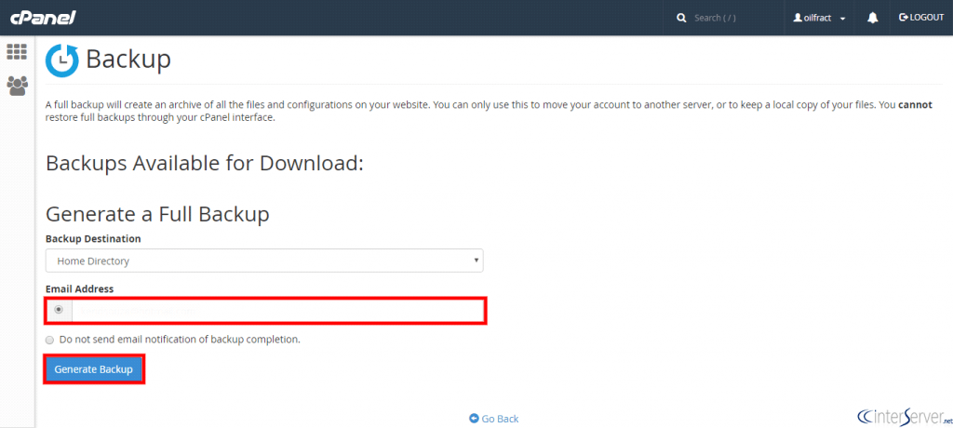The image size is (953, 428).
Task: Open User Manager people icon in sidebar
Action: pyautogui.click(x=17, y=86)
